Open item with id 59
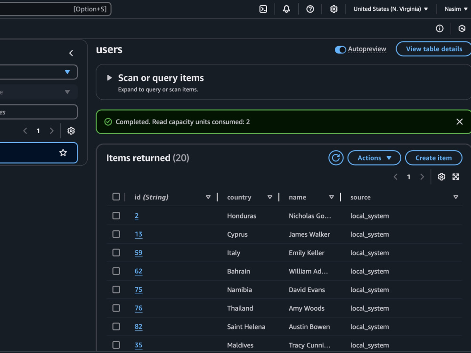 pyautogui.click(x=138, y=253)
